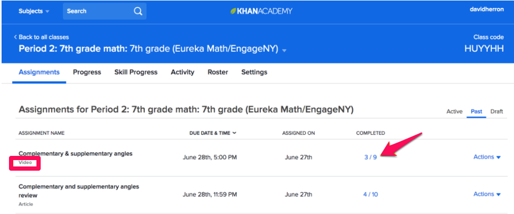Open the 4 / 10 completed report
514x214 pixels.
click(x=370, y=194)
